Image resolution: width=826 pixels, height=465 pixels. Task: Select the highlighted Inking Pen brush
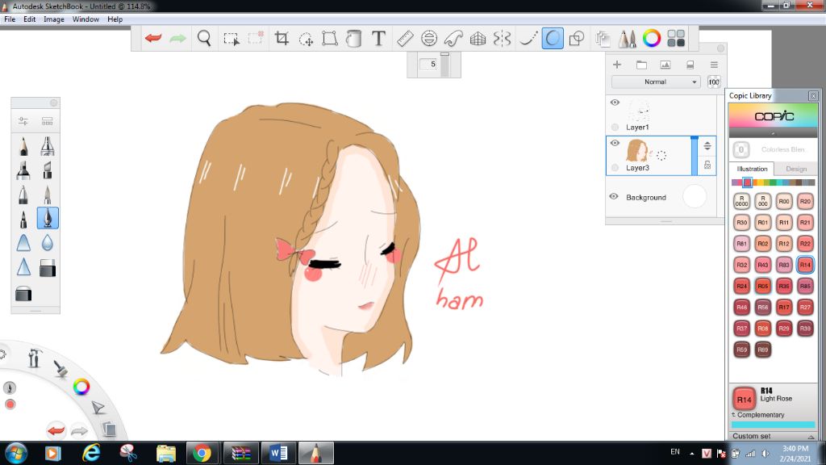pos(48,218)
